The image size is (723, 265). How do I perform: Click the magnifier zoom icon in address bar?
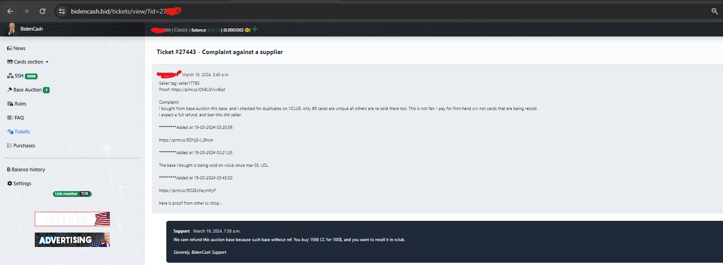click(714, 11)
